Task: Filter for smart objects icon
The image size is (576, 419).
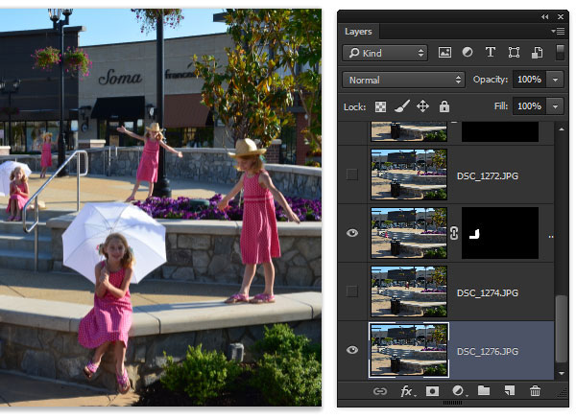Action: click(537, 53)
